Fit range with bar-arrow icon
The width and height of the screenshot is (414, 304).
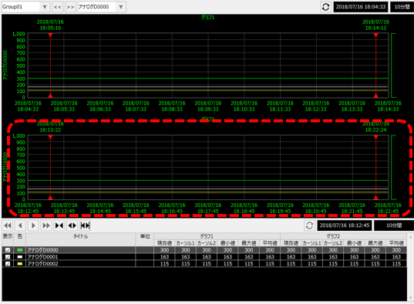(x=85, y=225)
